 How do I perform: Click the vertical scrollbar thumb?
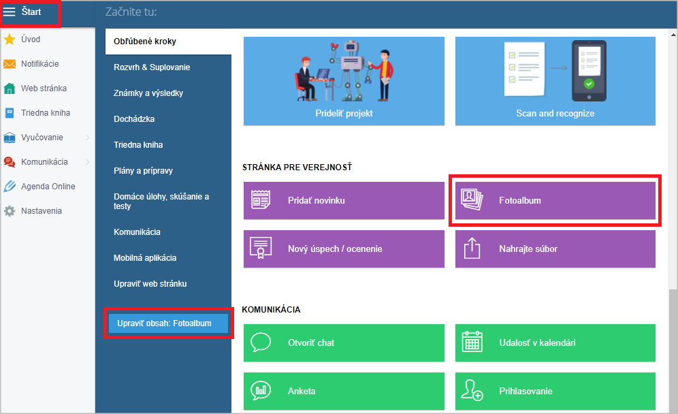pos(673,351)
